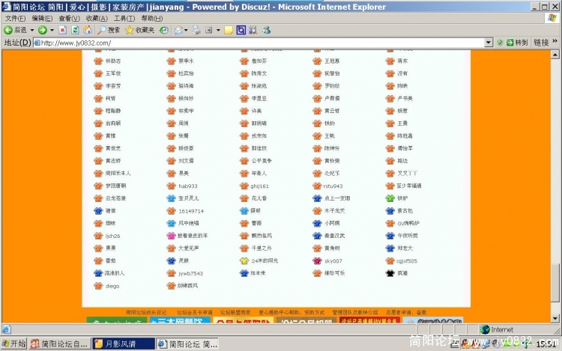Click the 转到 Go button
The width and height of the screenshot is (562, 351).
tap(517, 43)
